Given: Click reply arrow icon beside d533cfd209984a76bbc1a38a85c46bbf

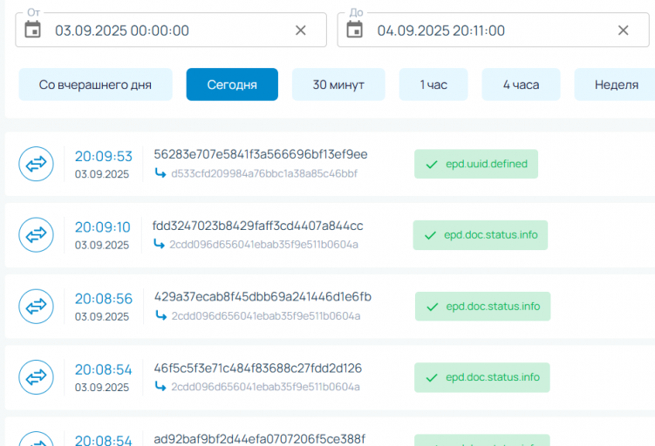Looking at the screenshot, I should click(160, 172).
